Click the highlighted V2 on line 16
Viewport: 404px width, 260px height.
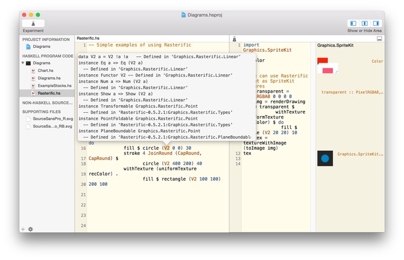tap(167, 148)
